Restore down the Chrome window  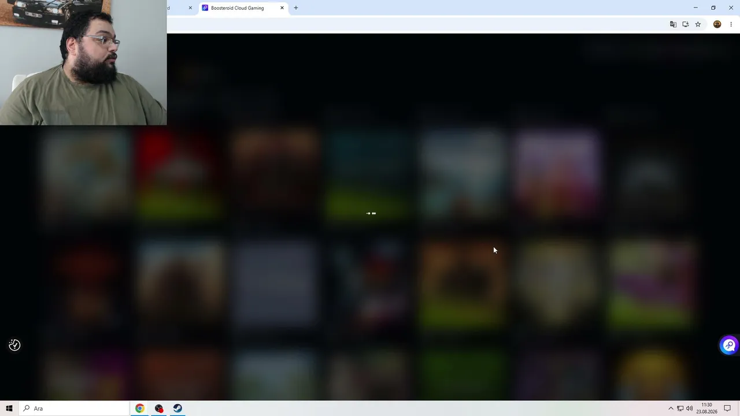coord(713,8)
